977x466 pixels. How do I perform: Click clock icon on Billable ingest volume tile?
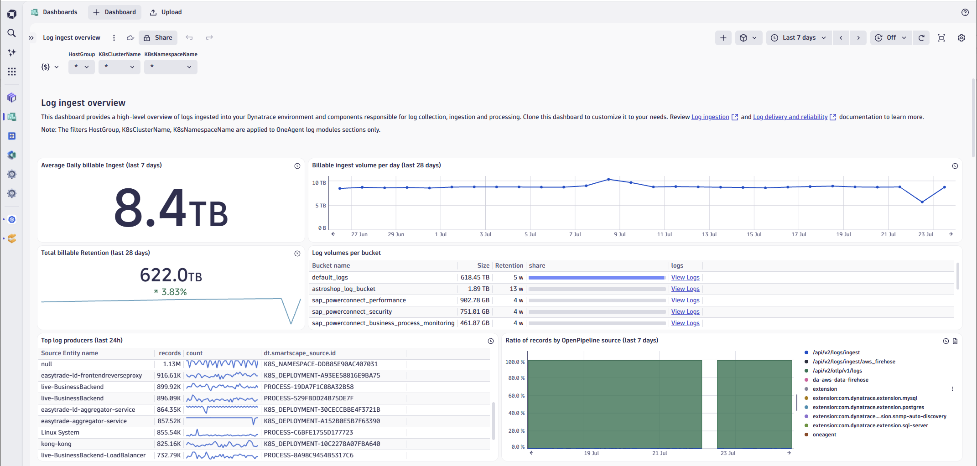click(x=955, y=166)
